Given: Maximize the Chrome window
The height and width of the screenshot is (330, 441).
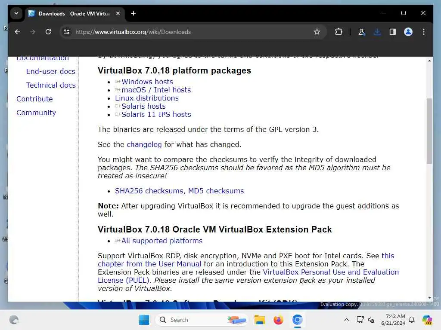Looking at the screenshot, I should [403, 13].
